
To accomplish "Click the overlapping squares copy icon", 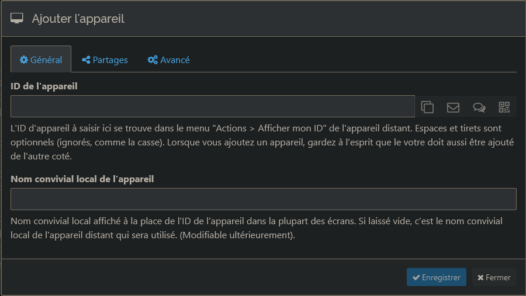I will tap(427, 107).
